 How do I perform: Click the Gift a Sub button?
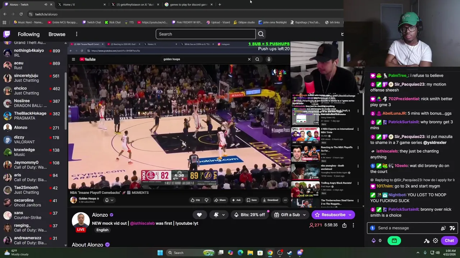[287, 215]
